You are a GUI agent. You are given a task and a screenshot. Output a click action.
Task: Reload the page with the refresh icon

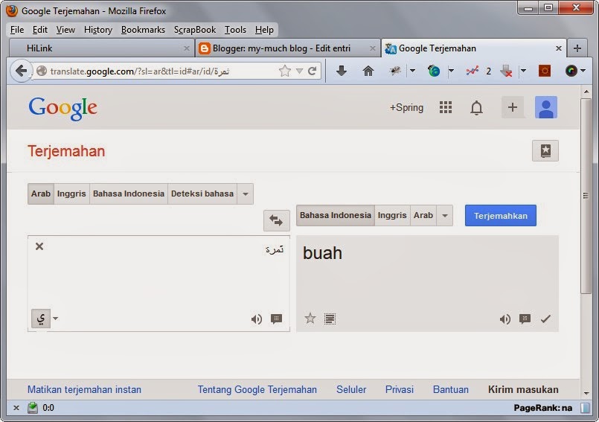point(312,71)
